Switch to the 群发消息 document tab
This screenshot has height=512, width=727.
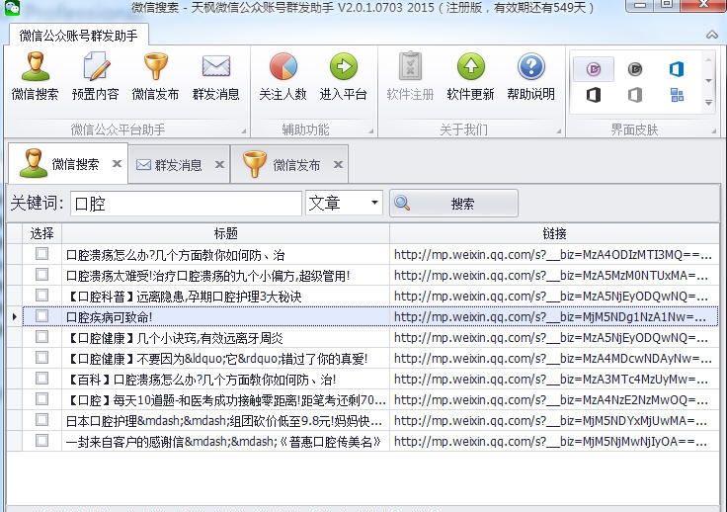coord(179,165)
